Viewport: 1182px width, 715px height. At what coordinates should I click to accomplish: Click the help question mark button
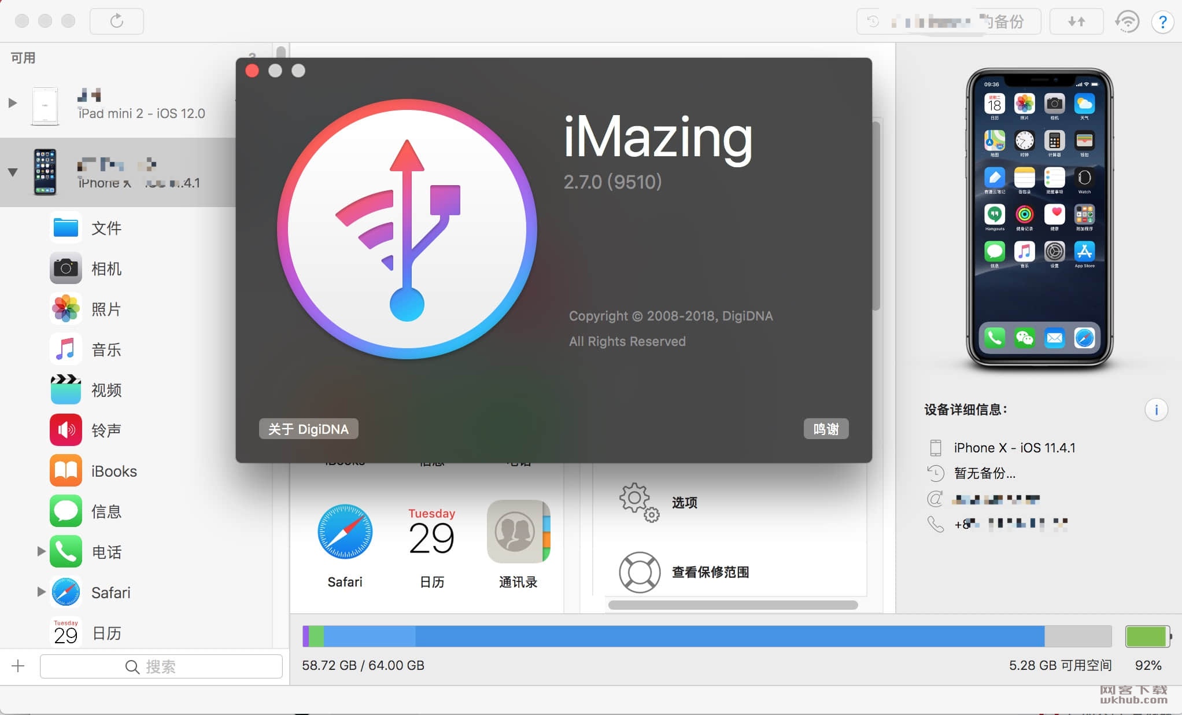coord(1162,22)
